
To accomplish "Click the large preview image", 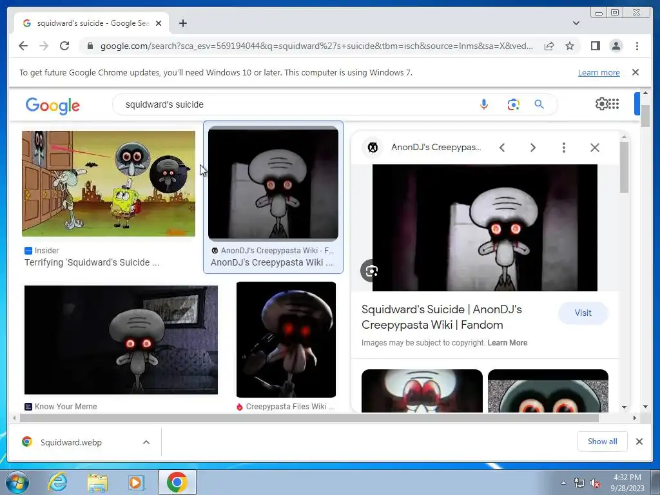I will pyautogui.click(x=485, y=228).
